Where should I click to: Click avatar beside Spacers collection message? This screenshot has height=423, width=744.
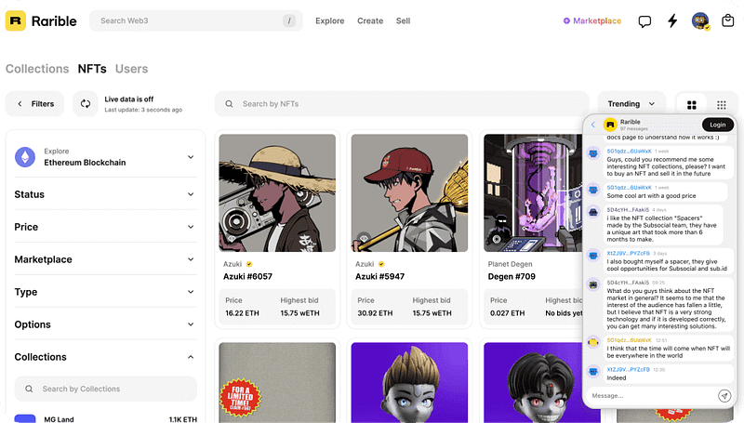(x=593, y=213)
